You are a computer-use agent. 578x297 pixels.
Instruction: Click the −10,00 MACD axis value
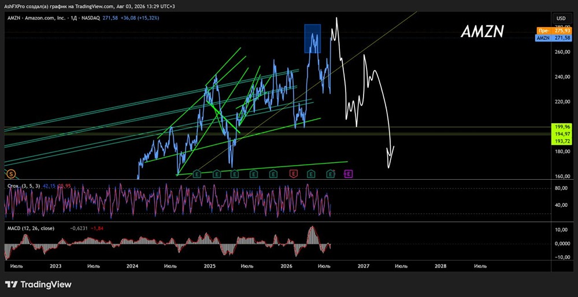click(562, 258)
